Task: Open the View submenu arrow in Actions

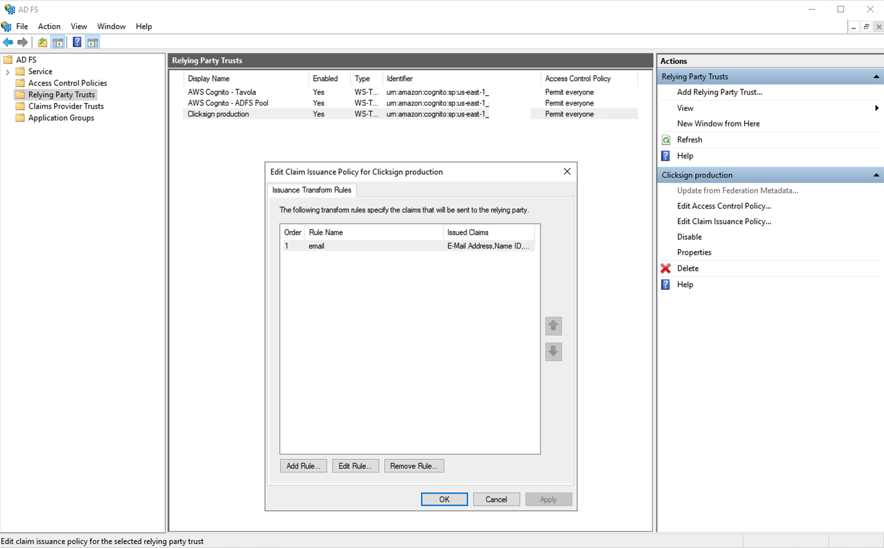Action: [877, 108]
